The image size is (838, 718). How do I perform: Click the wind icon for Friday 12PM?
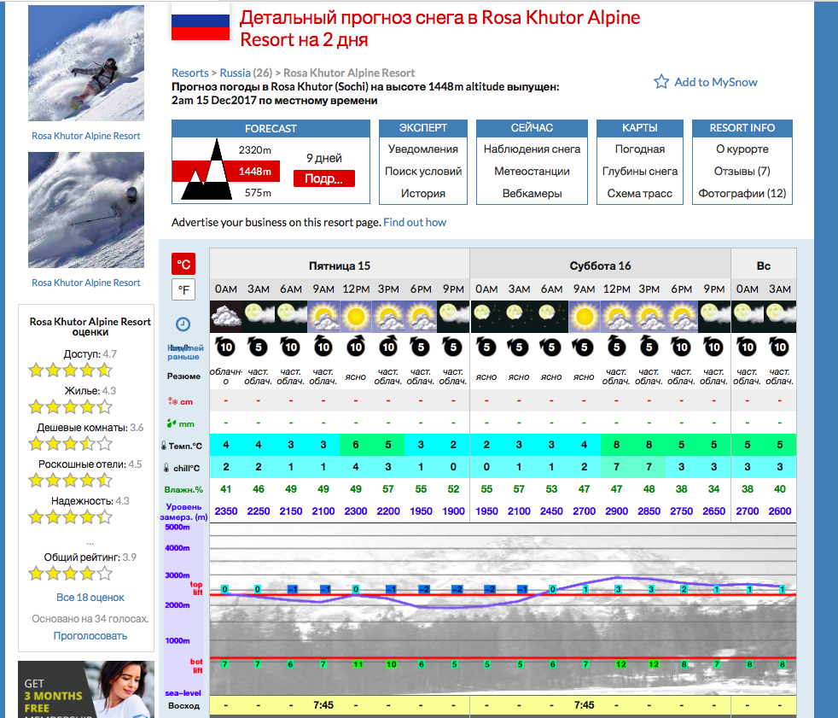356,347
